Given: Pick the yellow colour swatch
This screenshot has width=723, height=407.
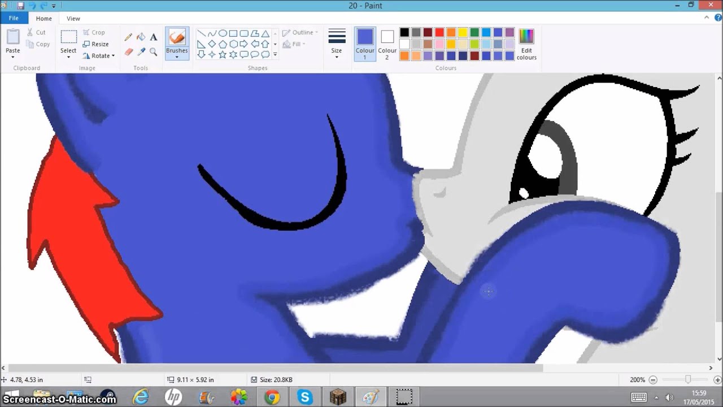Looking at the screenshot, I should [463, 33].
